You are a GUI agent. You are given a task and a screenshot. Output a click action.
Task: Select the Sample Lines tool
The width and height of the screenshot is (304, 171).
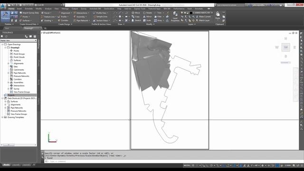pos(100,17)
